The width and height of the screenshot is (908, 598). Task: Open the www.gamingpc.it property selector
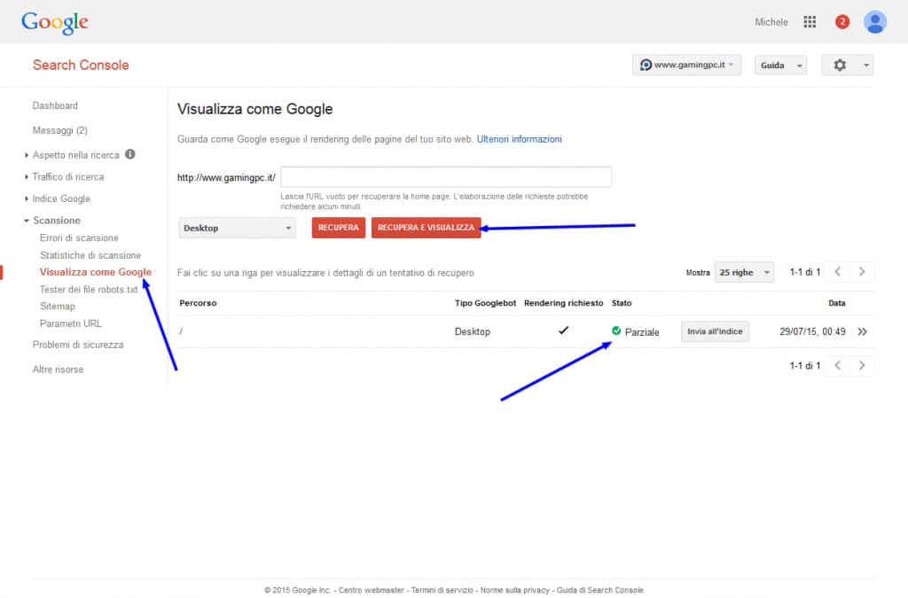(686, 65)
